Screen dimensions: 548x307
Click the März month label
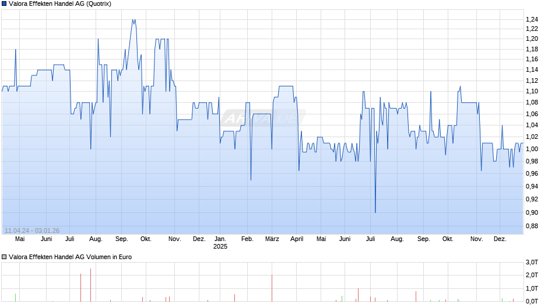(272, 239)
